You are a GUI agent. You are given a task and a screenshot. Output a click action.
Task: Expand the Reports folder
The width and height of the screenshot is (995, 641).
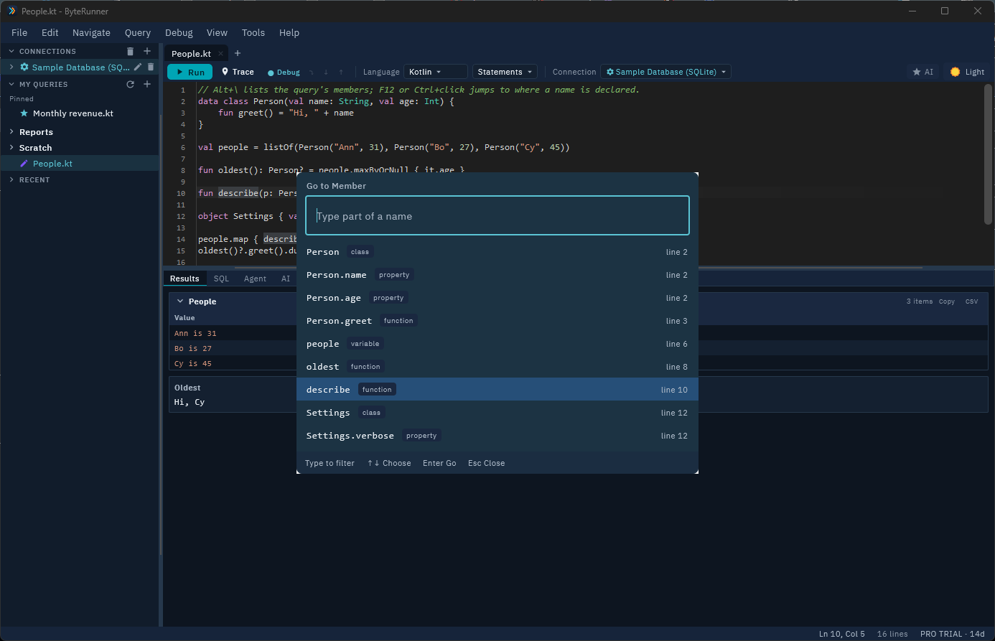(11, 132)
